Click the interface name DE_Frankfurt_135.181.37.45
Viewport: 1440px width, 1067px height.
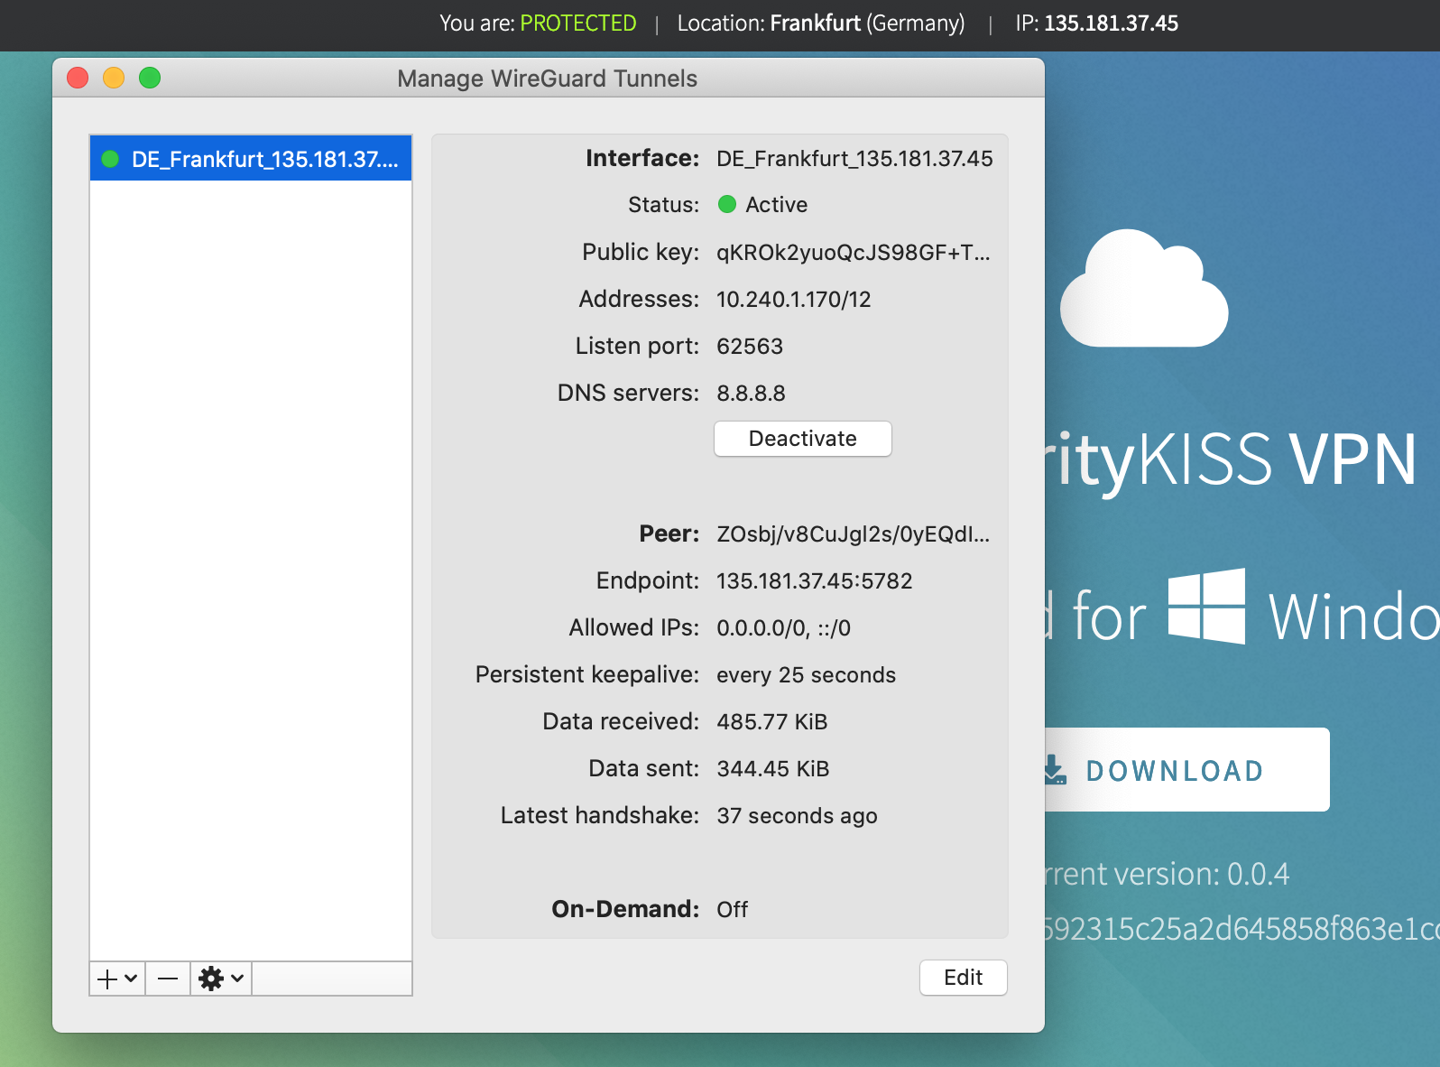click(x=854, y=159)
